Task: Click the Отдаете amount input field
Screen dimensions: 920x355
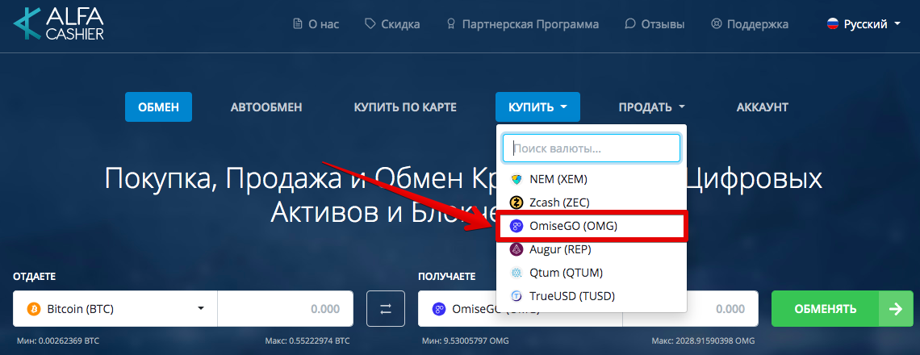Action: click(x=286, y=309)
